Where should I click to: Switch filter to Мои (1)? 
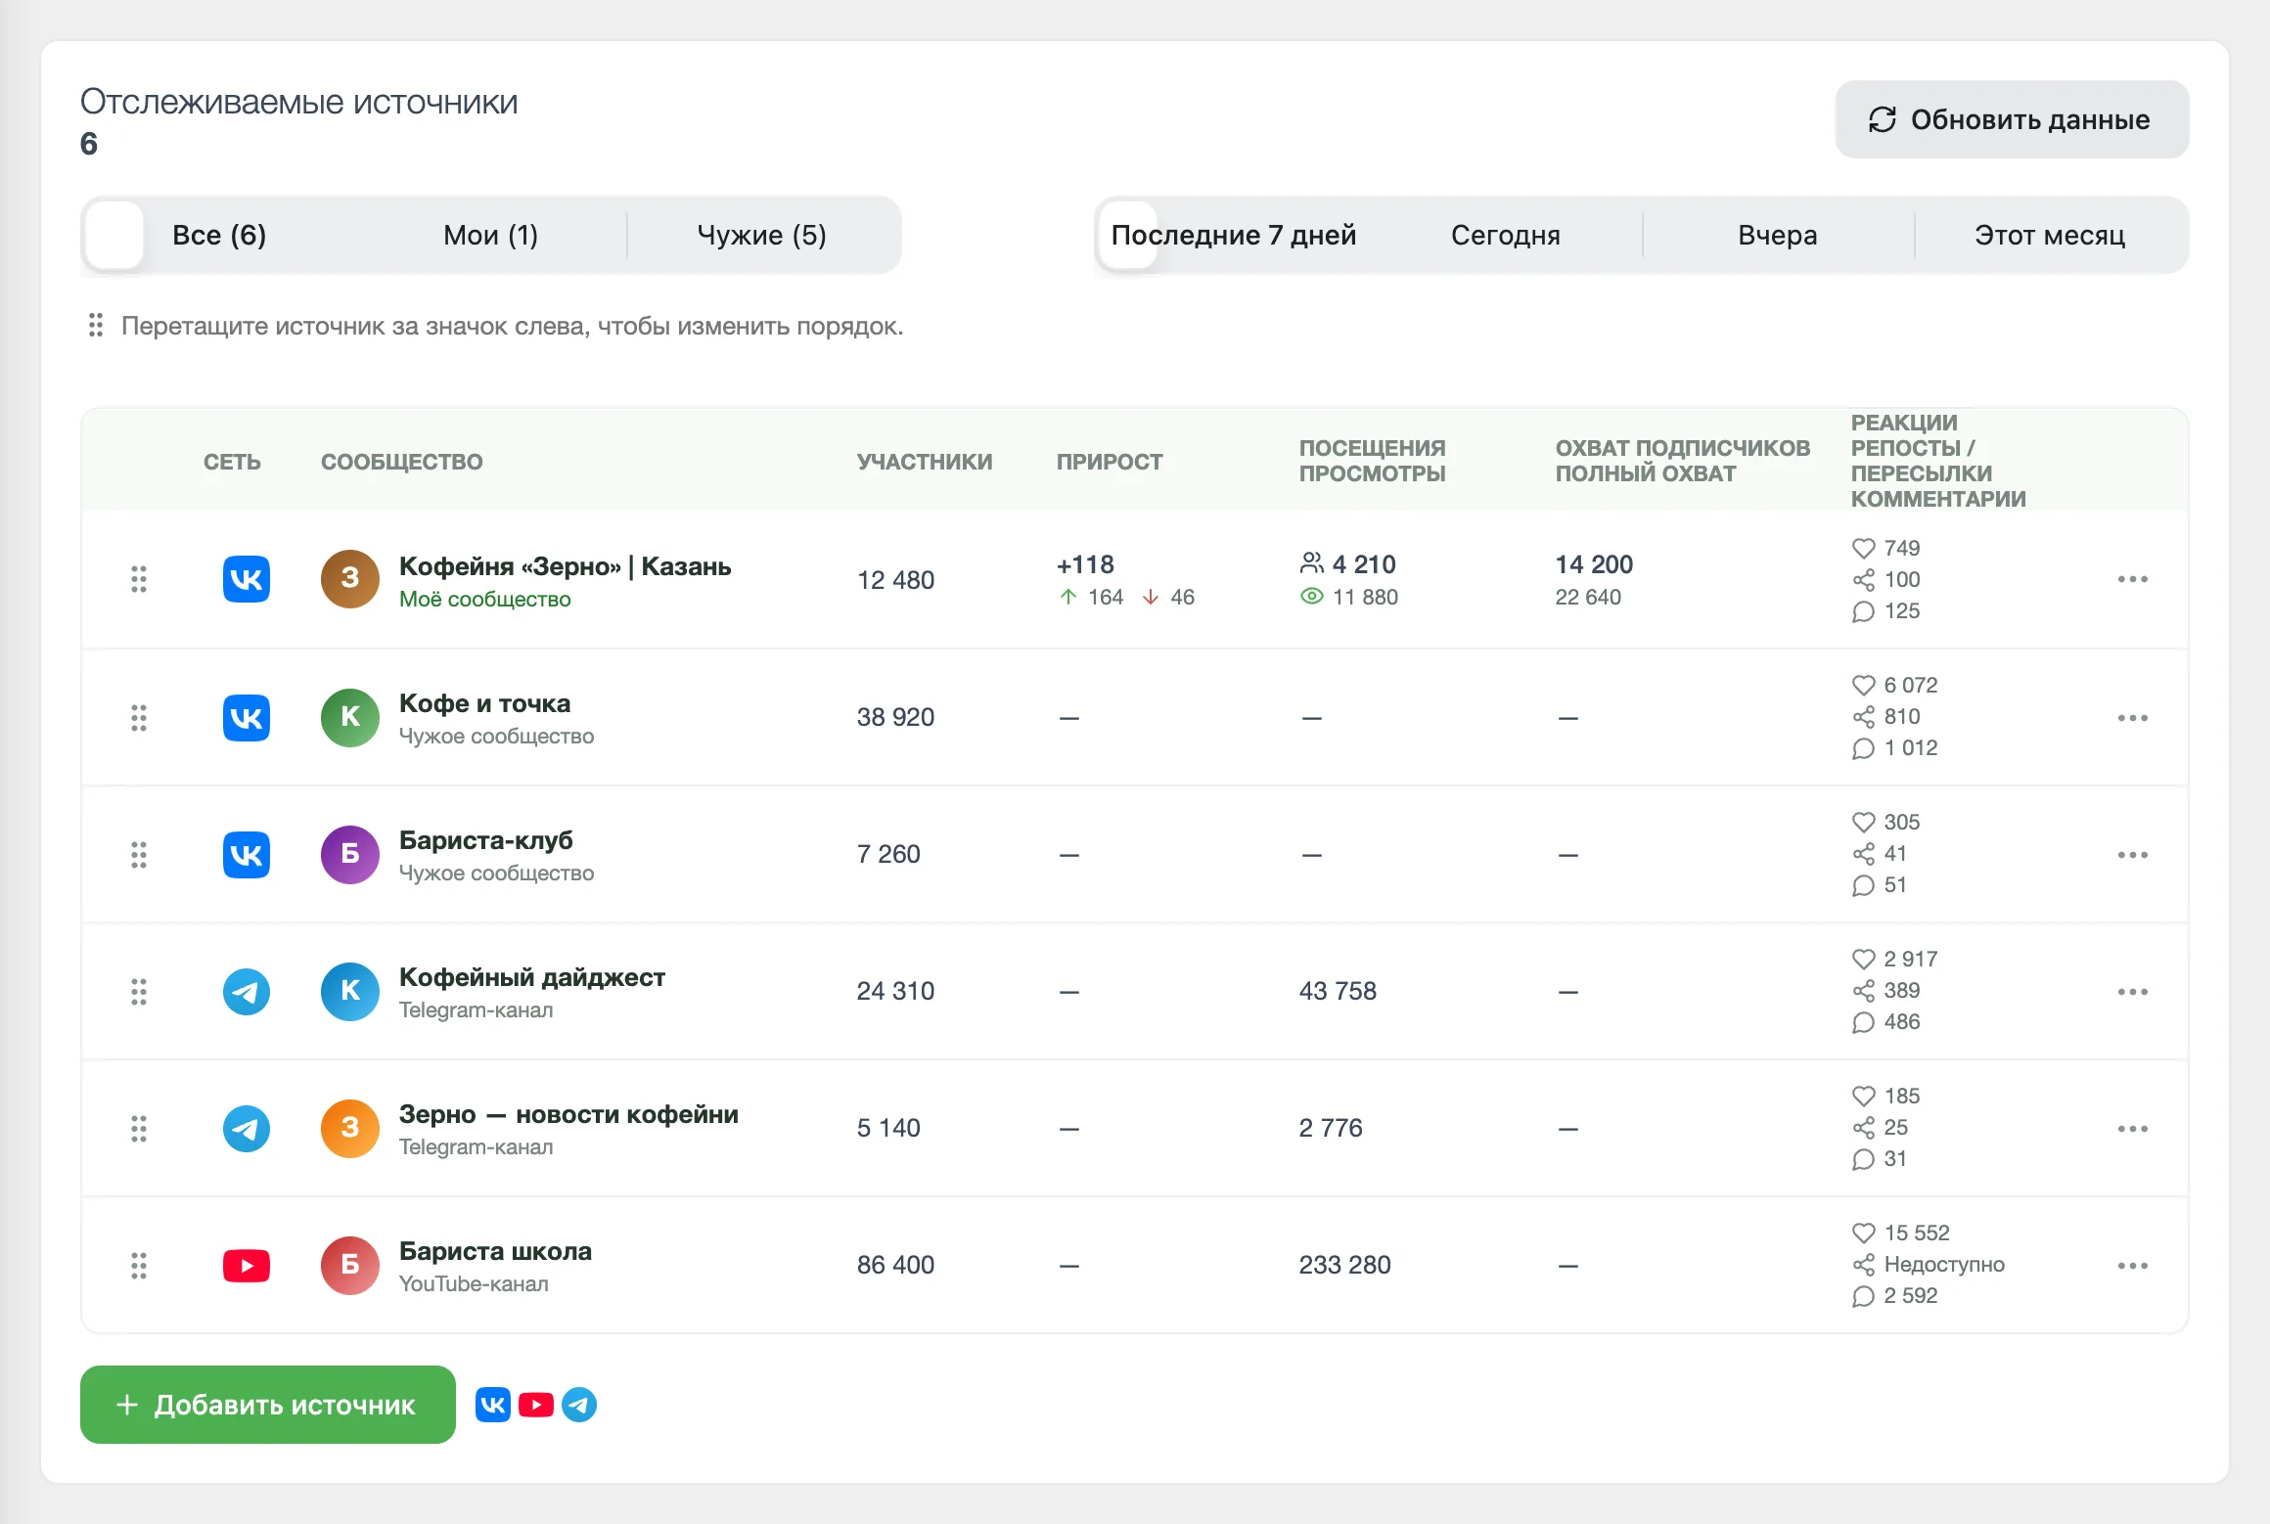[x=490, y=235]
